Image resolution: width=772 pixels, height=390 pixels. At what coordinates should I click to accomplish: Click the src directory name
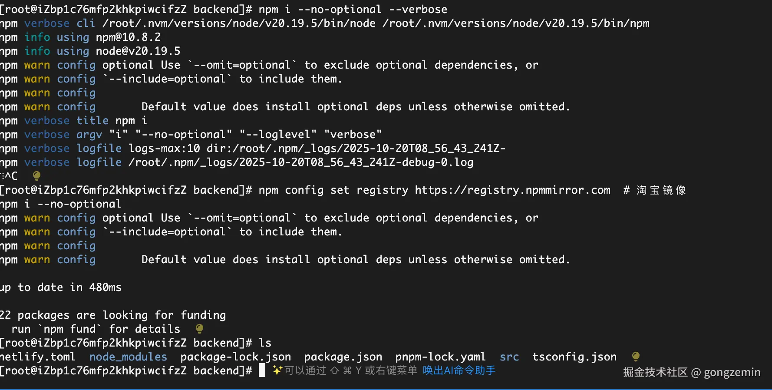[509, 357]
